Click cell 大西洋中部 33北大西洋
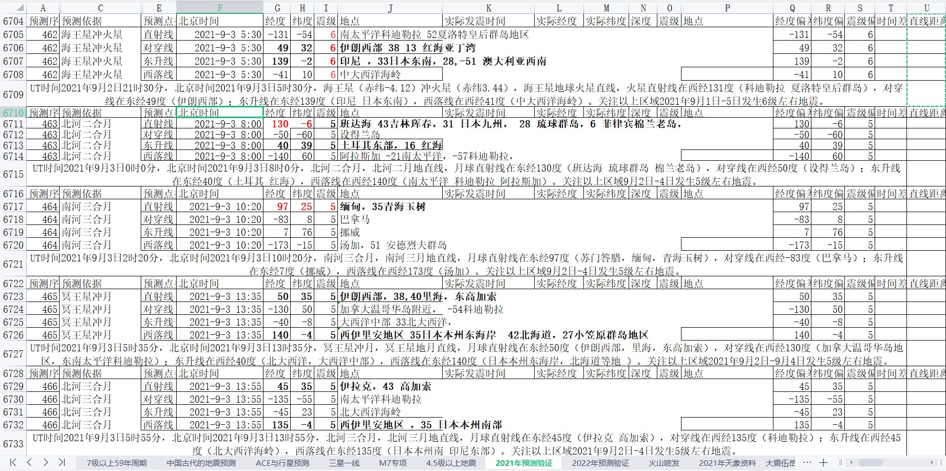 point(390,322)
